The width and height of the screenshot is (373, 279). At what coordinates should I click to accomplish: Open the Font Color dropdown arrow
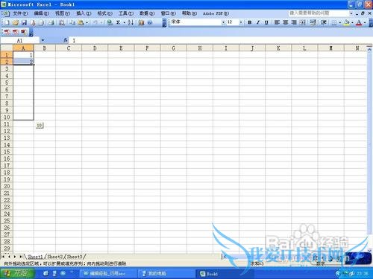[365, 22]
